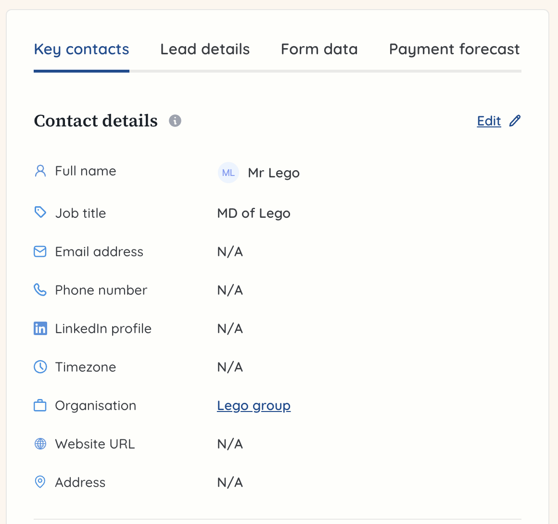Click the Email address envelope icon

[40, 251]
